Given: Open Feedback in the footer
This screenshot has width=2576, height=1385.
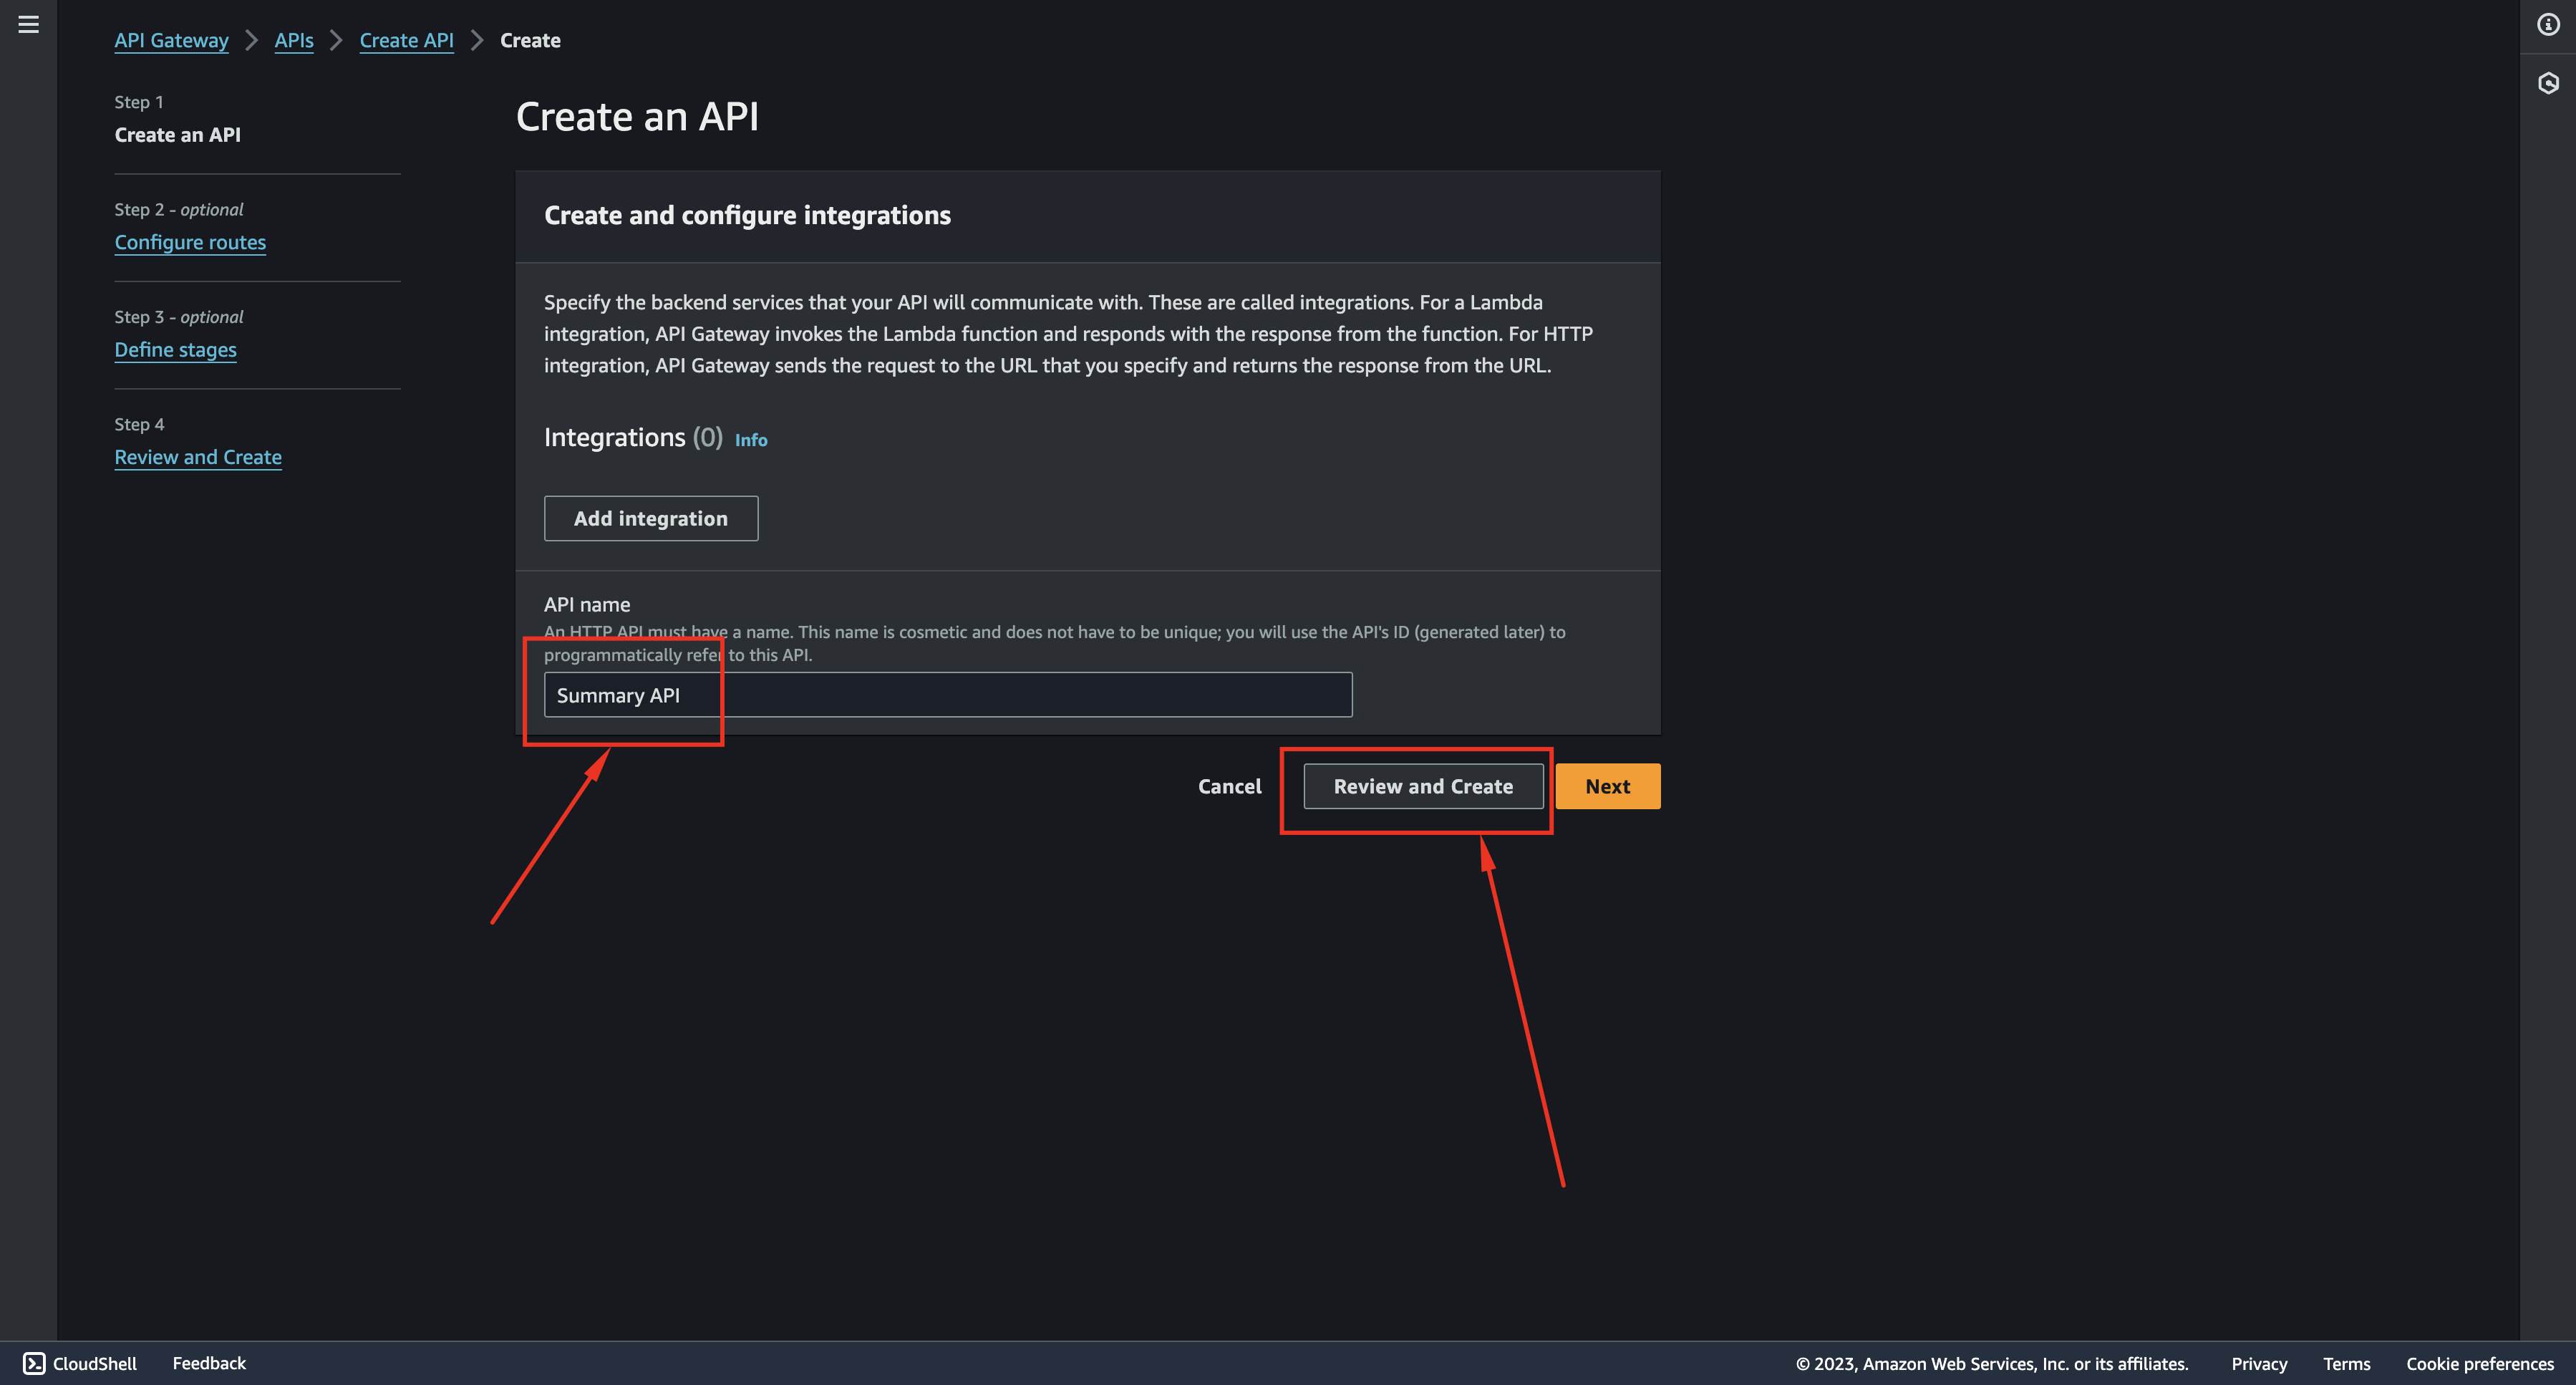Looking at the screenshot, I should [209, 1363].
